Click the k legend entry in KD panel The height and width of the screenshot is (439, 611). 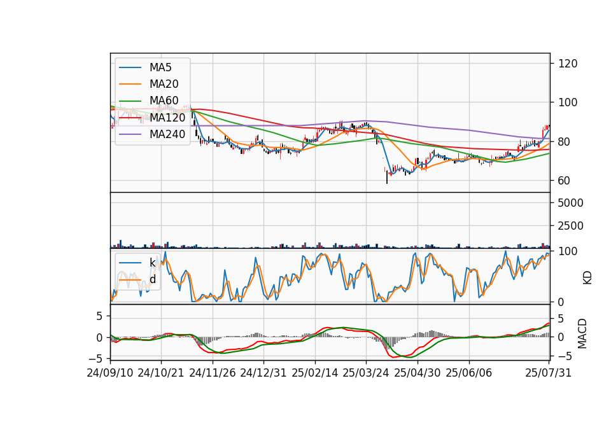pyautogui.click(x=153, y=263)
